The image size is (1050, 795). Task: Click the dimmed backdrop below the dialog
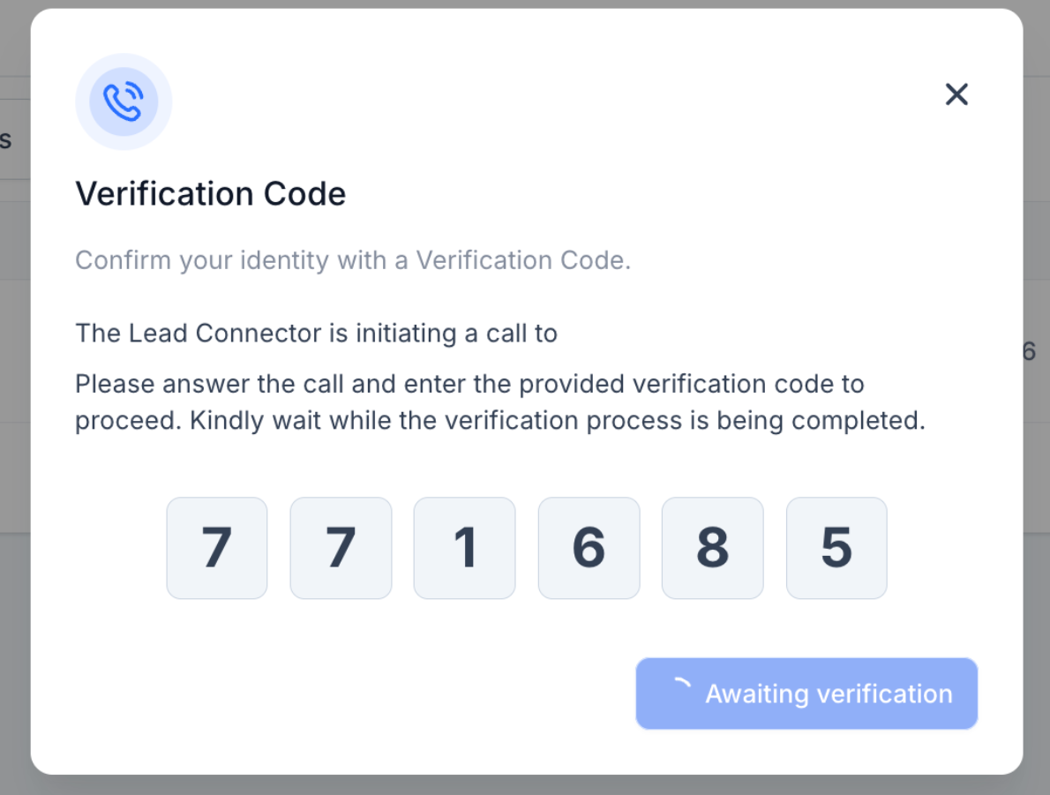[x=525, y=785]
